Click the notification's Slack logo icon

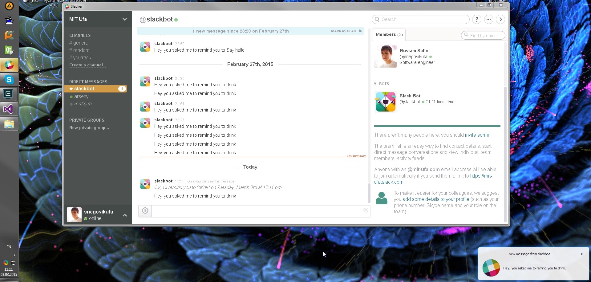point(491,268)
